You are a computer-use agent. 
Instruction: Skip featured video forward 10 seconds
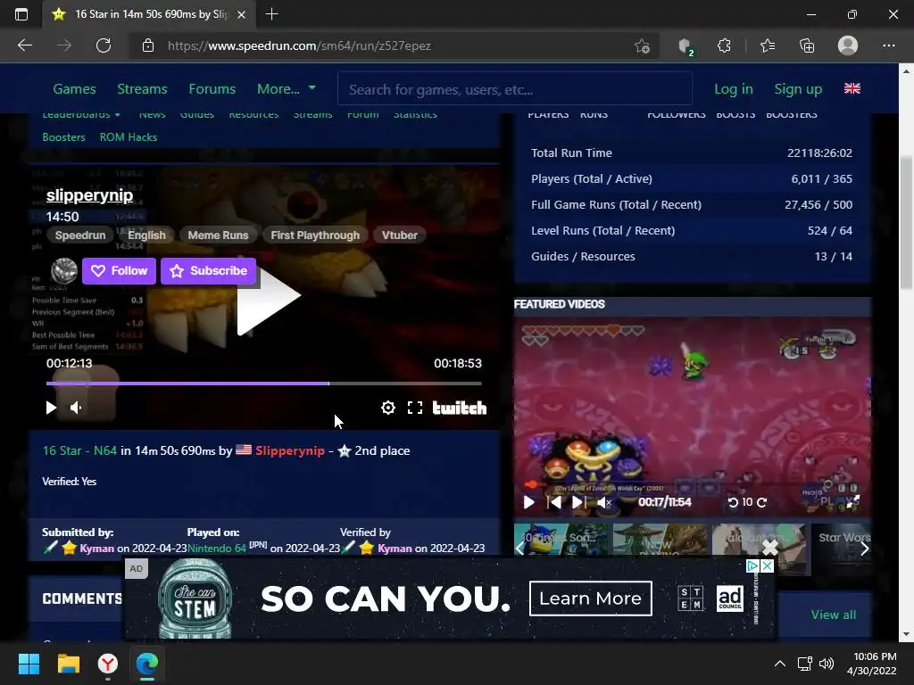pos(762,502)
